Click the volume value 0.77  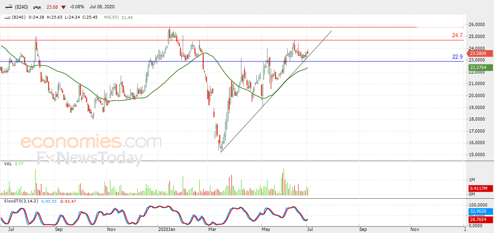click(19, 164)
